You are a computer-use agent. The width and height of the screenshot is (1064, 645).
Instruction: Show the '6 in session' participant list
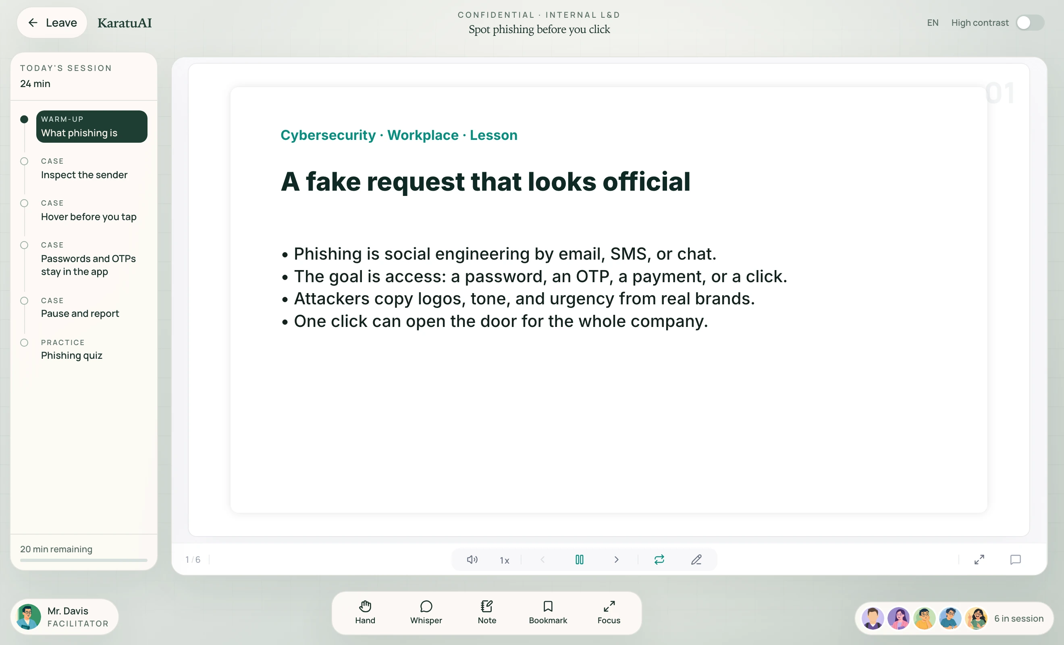point(1019,618)
